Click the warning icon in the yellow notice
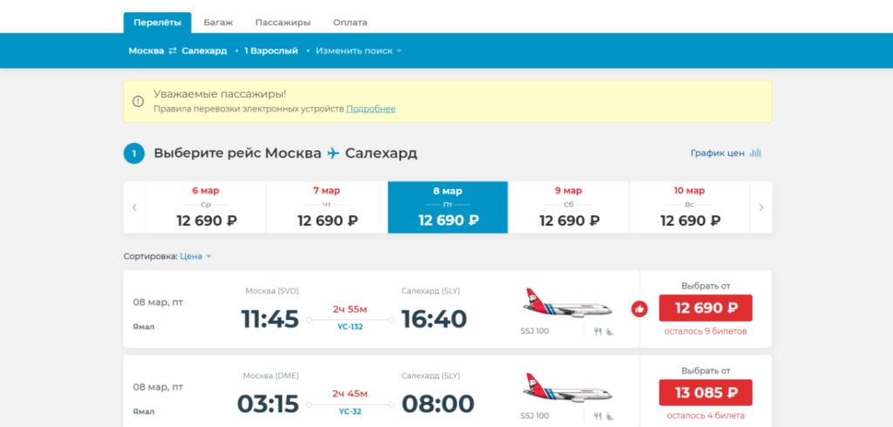 point(138,101)
